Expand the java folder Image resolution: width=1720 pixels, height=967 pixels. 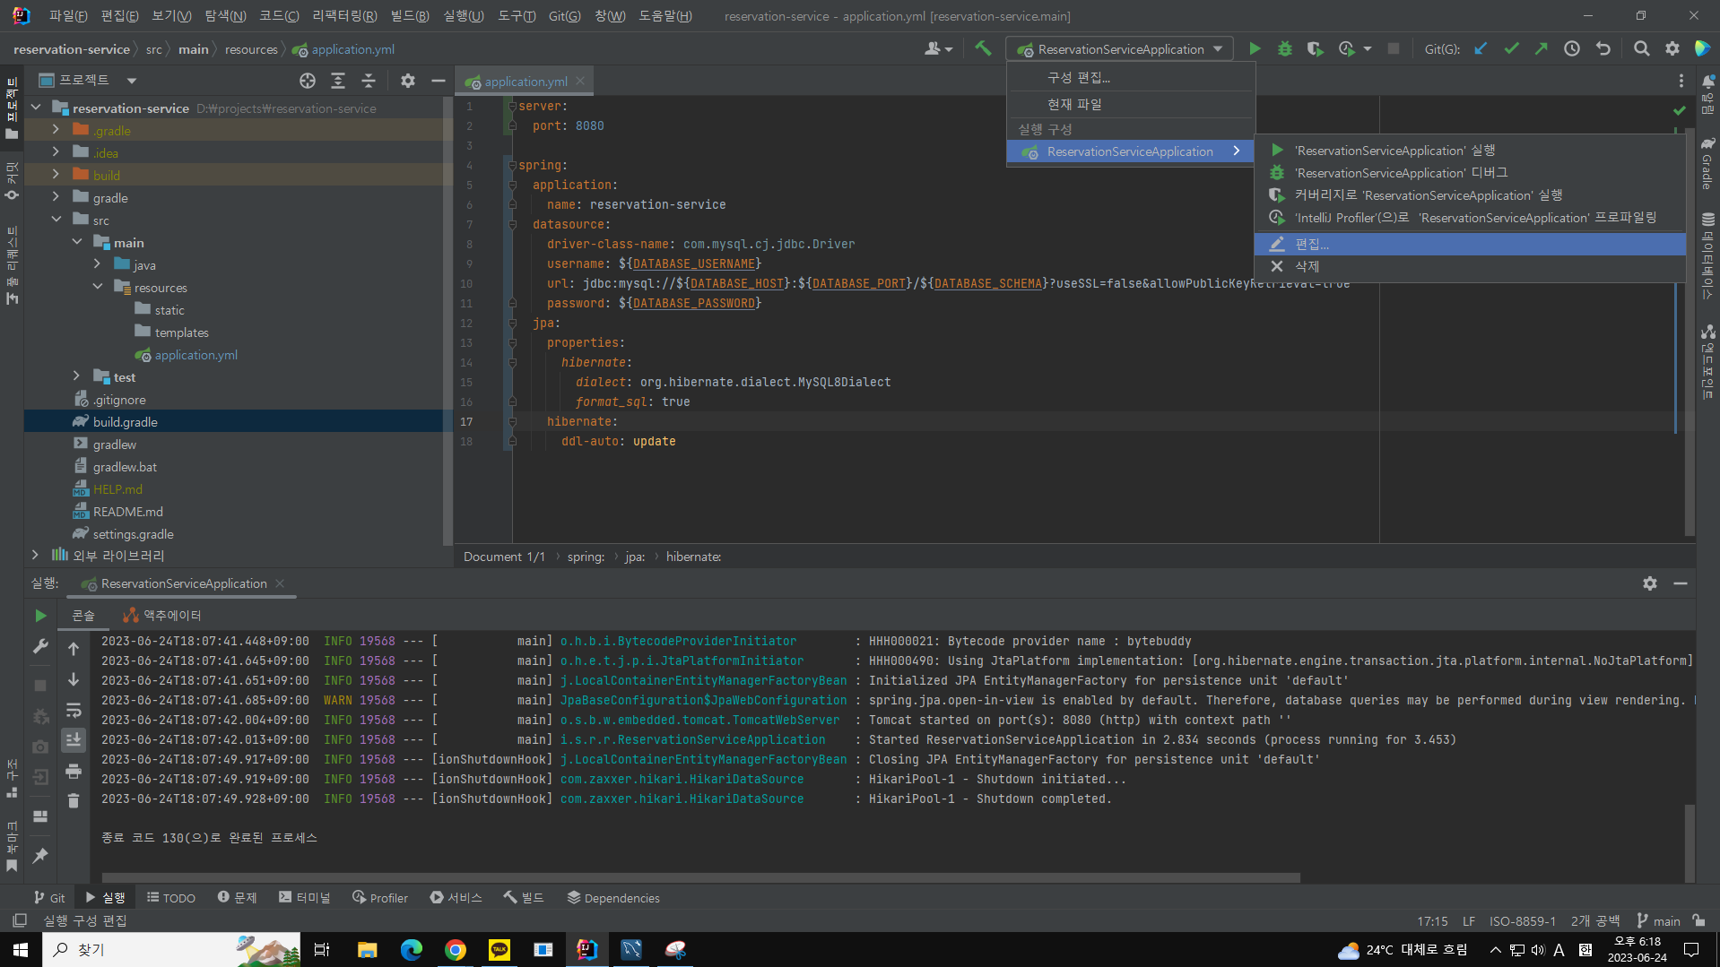coord(97,264)
